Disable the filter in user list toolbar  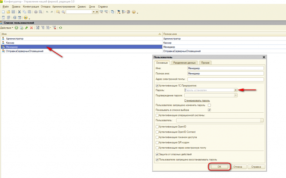click(x=54, y=28)
